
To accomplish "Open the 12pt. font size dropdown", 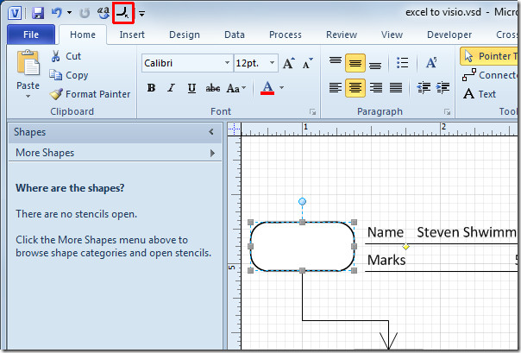I will point(272,64).
